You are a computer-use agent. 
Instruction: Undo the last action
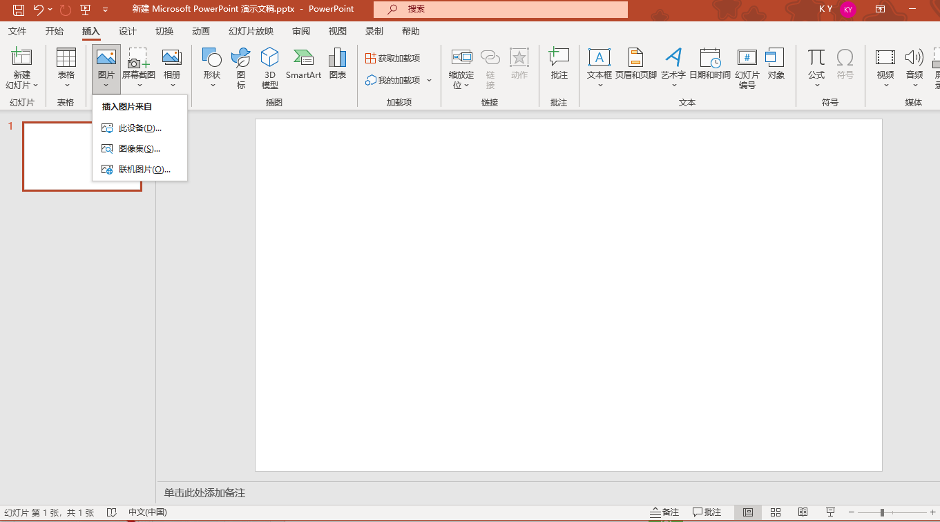(x=39, y=10)
